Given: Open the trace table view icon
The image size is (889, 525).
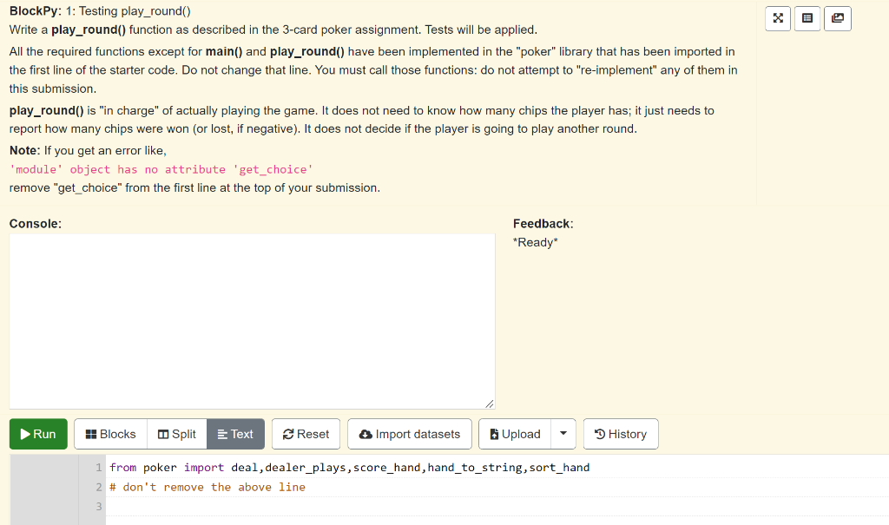Looking at the screenshot, I should pos(807,18).
